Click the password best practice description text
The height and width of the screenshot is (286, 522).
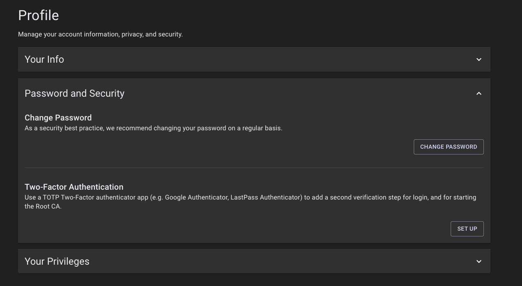point(153,128)
